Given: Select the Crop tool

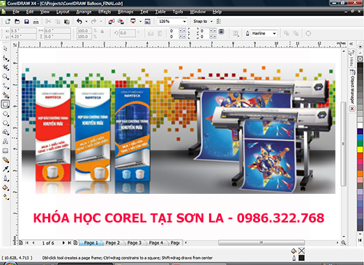Looking at the screenshot, I should [x=6, y=68].
